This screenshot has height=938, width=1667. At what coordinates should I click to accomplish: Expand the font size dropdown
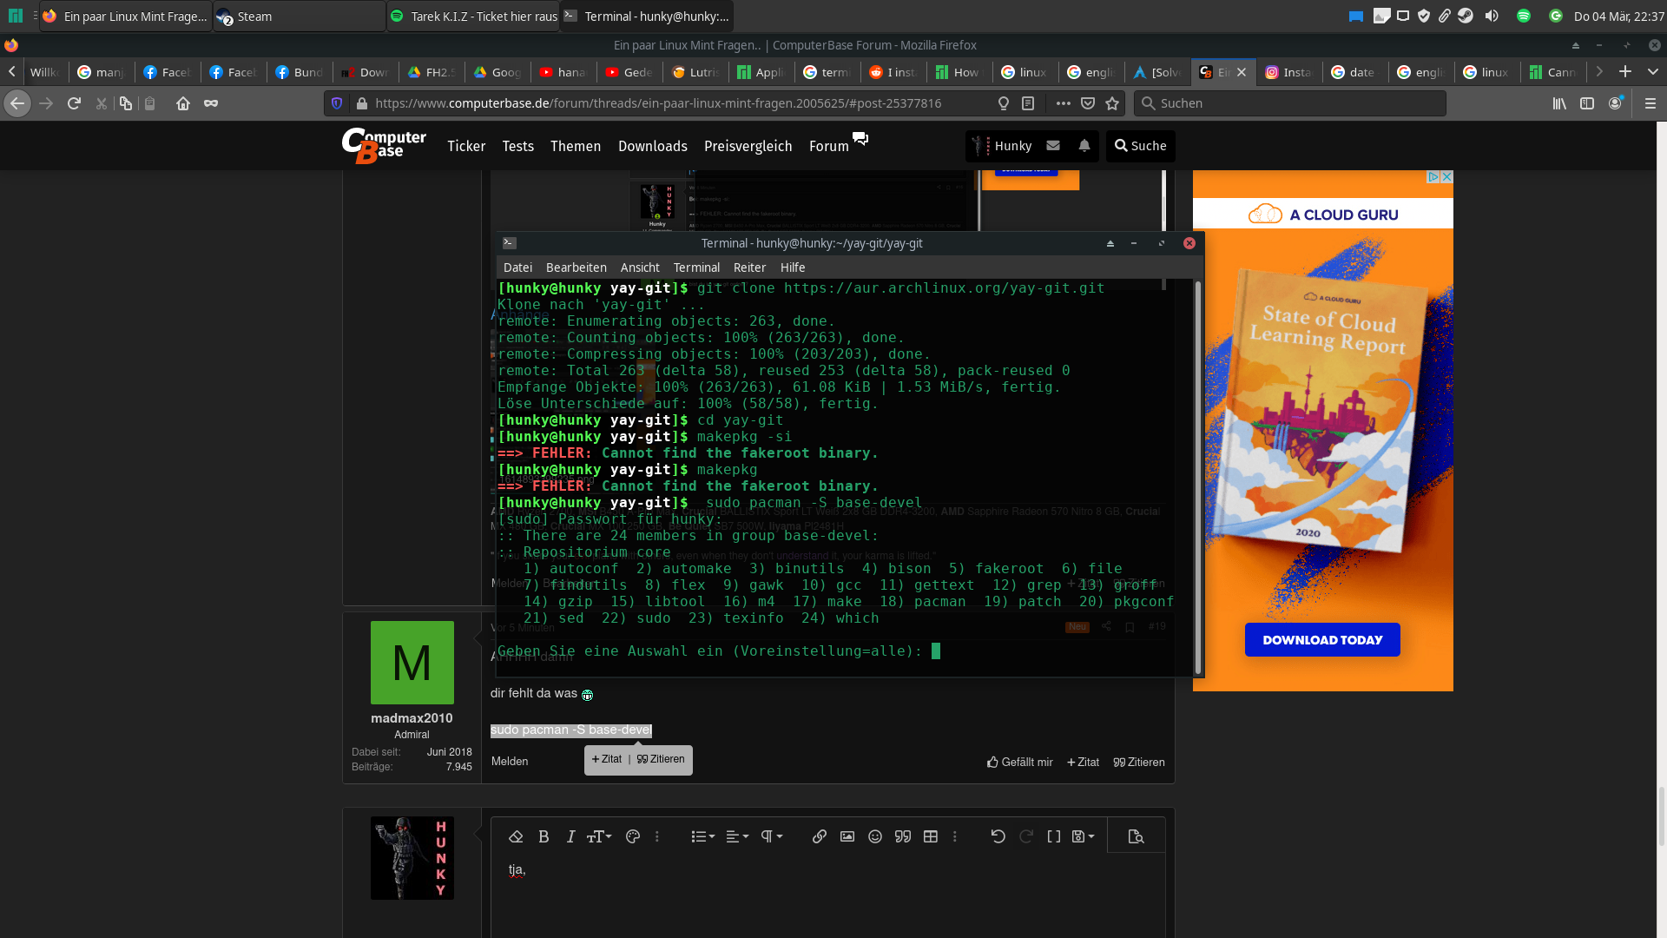(599, 836)
